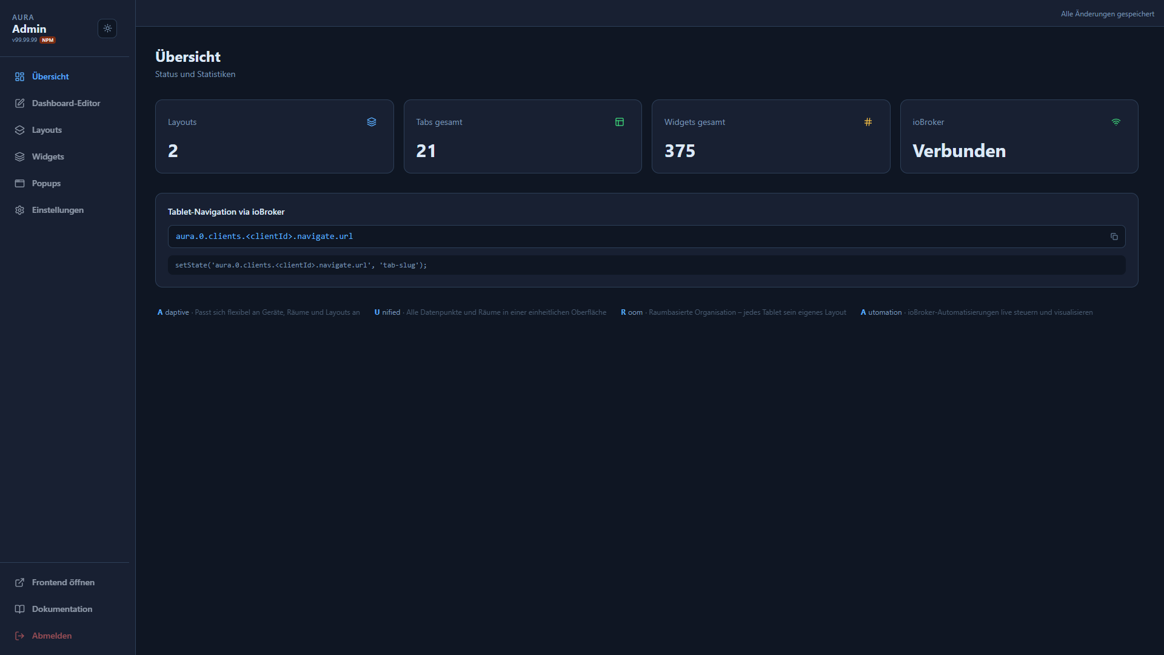The height and width of the screenshot is (655, 1164).
Task: Click the tab icon on Tabs gesamt card
Action: (620, 122)
